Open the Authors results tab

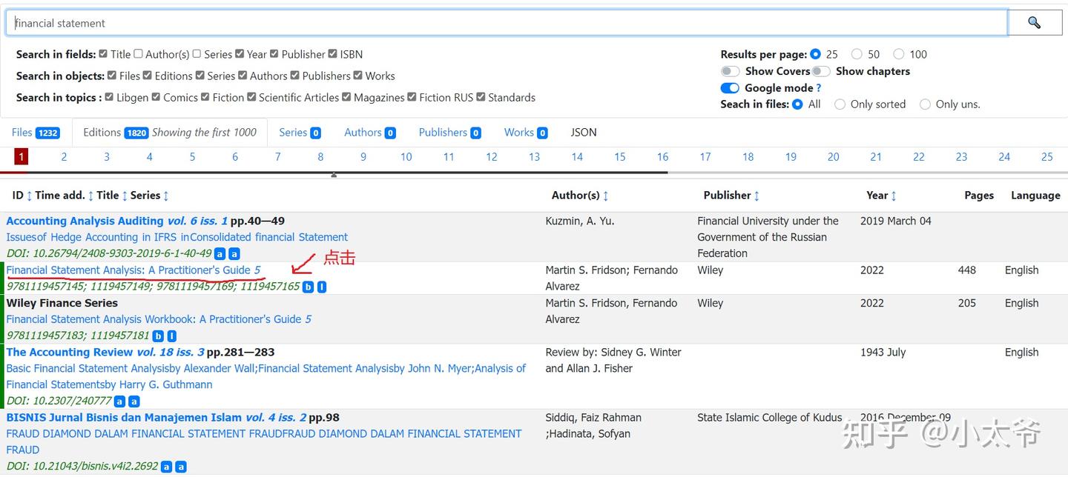[x=369, y=133]
